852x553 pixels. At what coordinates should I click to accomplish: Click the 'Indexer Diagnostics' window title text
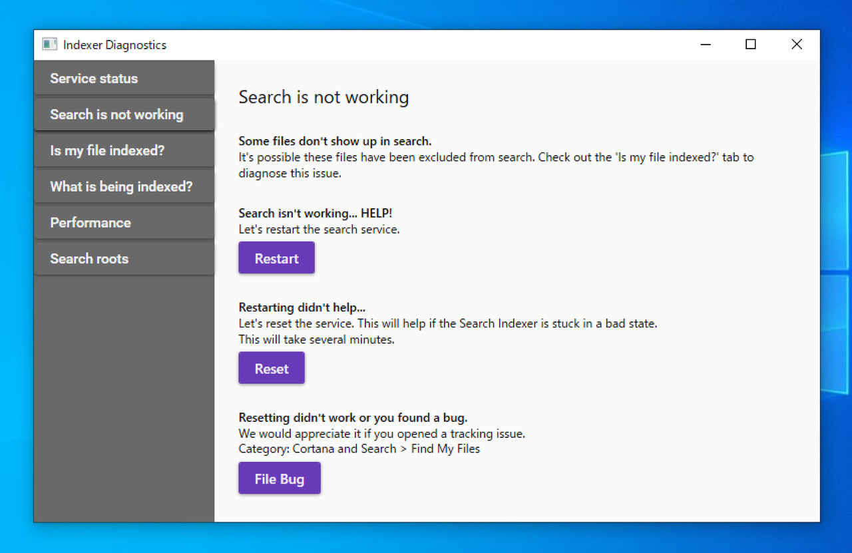114,45
